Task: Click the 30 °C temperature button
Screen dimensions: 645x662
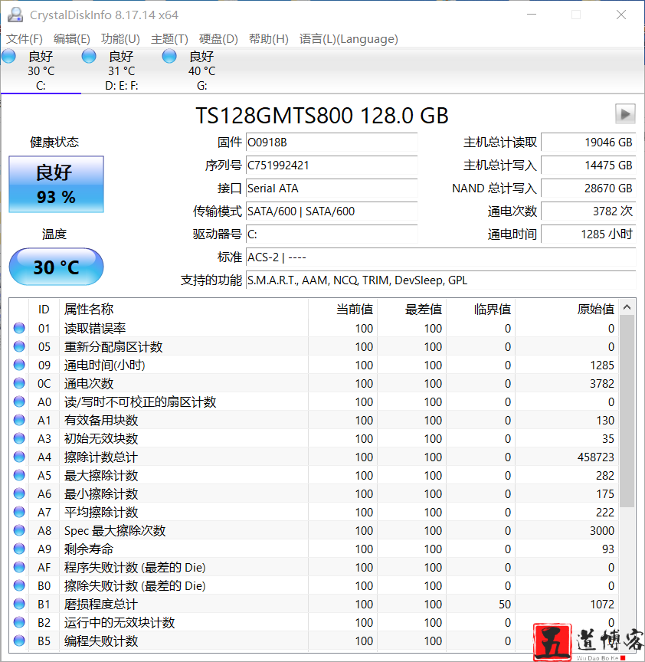Action: (56, 267)
